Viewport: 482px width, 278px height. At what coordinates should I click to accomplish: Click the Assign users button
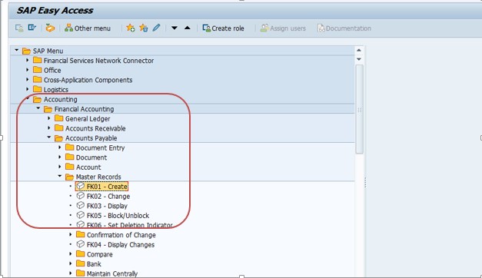[x=283, y=28]
